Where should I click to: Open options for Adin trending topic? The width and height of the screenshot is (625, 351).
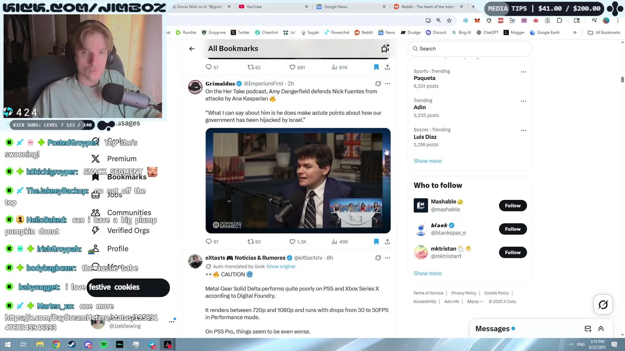[523, 101]
